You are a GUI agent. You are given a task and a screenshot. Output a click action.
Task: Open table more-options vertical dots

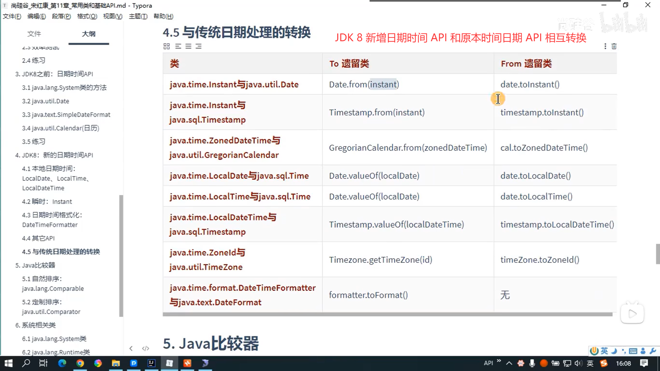pyautogui.click(x=605, y=46)
